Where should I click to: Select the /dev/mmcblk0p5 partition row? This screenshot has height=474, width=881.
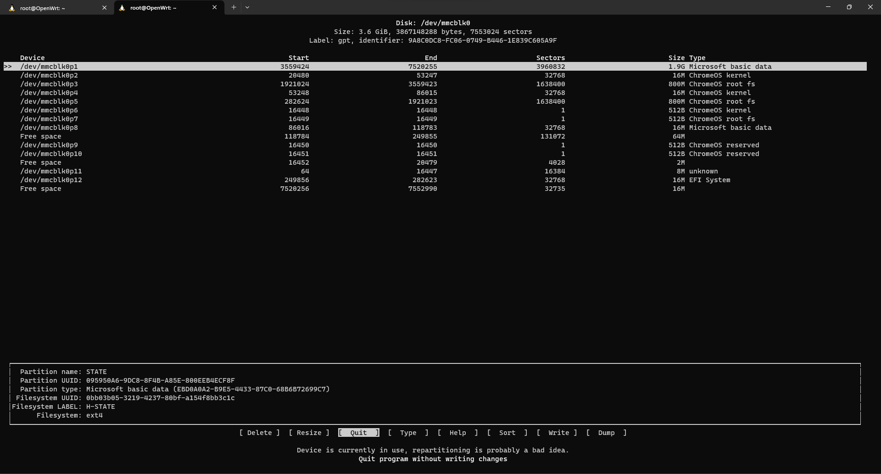(x=435, y=101)
